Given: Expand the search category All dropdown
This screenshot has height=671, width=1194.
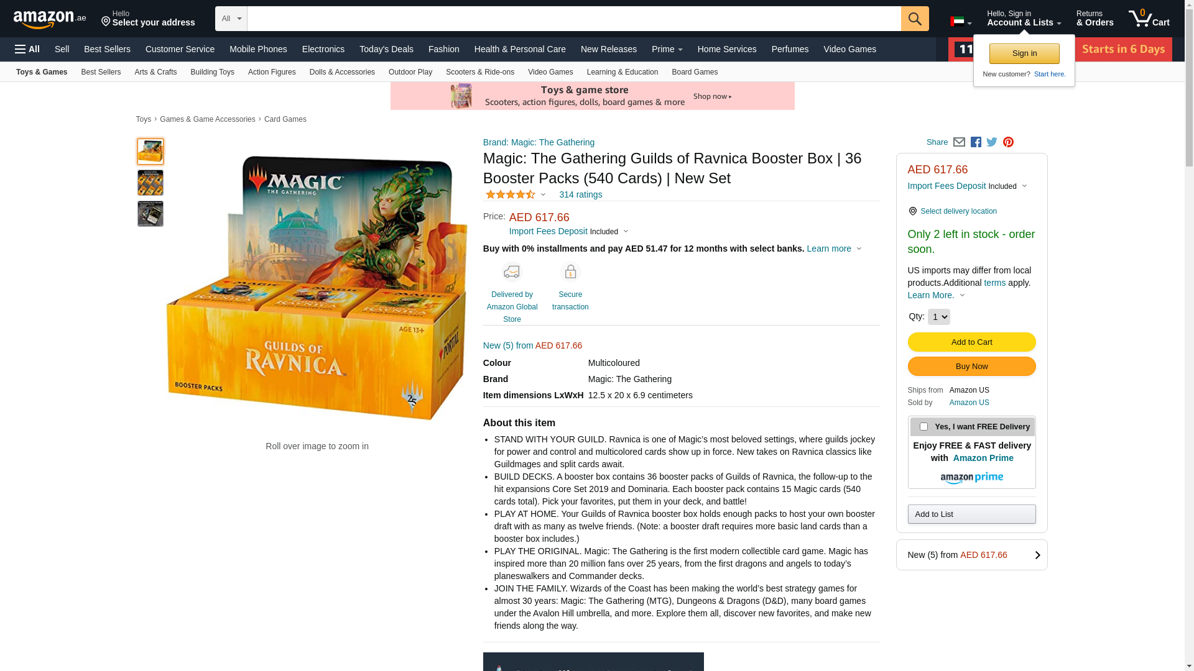Looking at the screenshot, I should 231,19.
